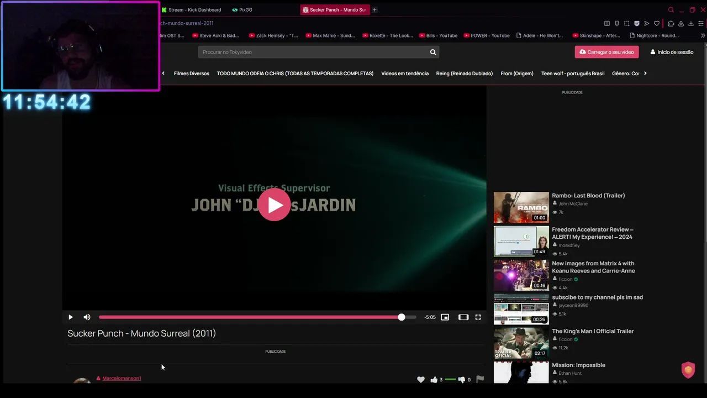Enter fullscreen on the video player

478,317
